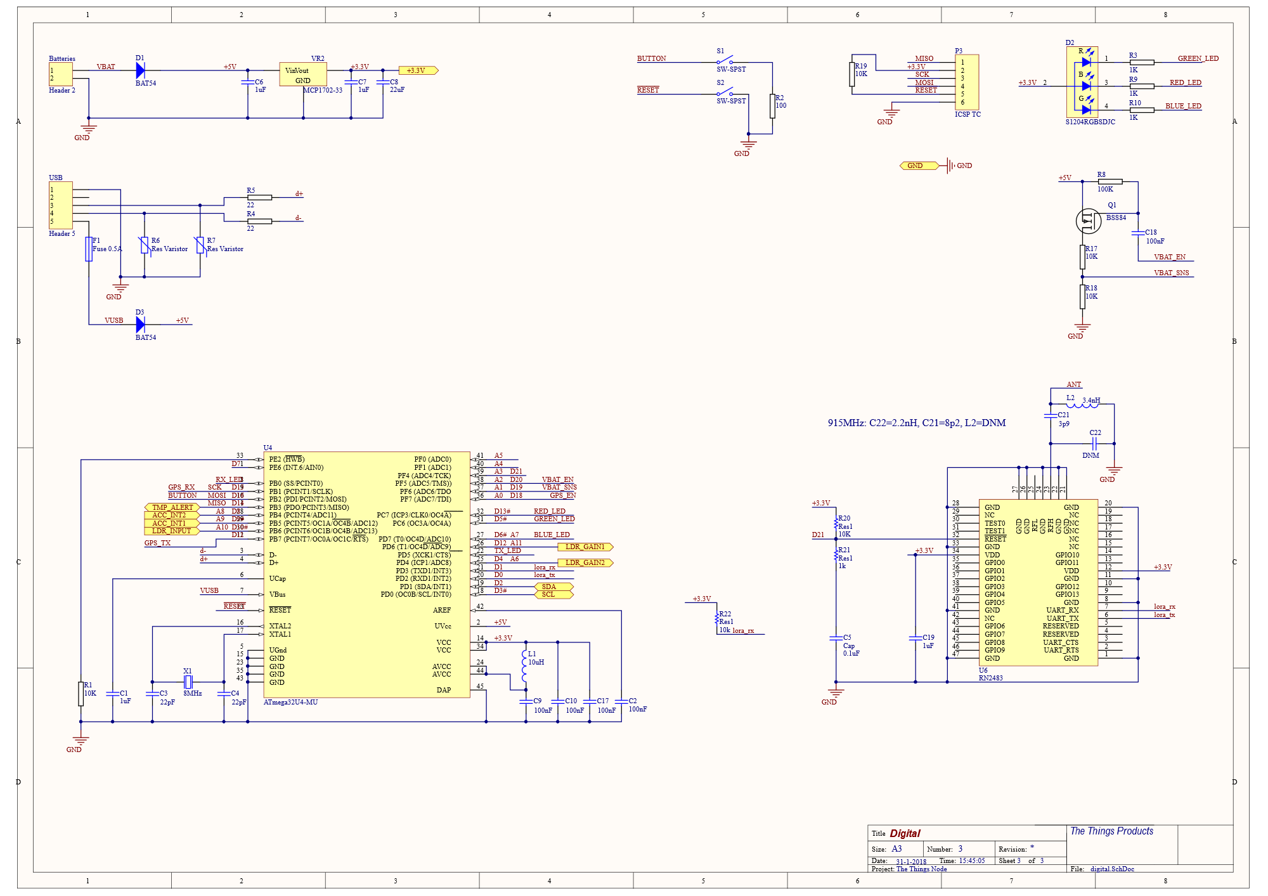Viewport: 1268px width, 896px height.
Task: Click the ATmega32U4-MU chip body
Action: (x=366, y=575)
